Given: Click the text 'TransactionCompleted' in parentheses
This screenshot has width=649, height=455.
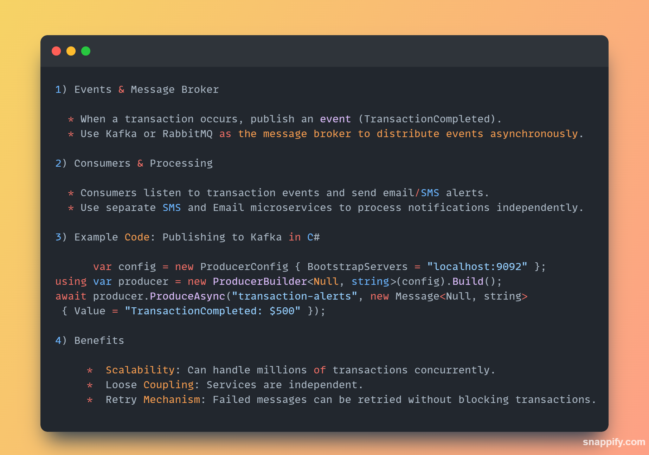Looking at the screenshot, I should pyautogui.click(x=427, y=119).
